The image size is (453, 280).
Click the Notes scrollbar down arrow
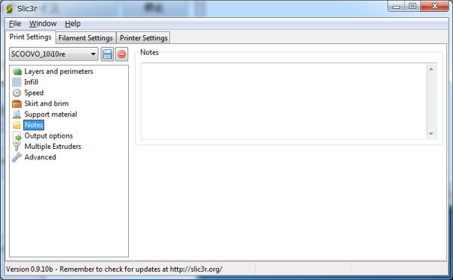coord(431,133)
